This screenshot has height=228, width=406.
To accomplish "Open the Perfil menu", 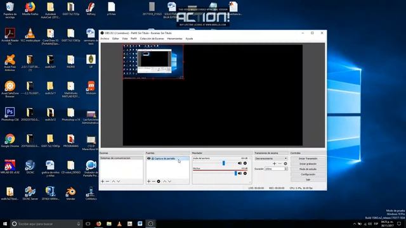I will tap(134, 39).
